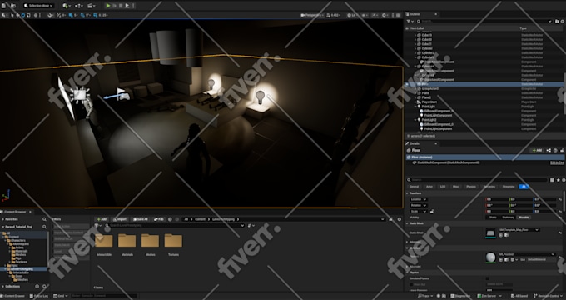This screenshot has height=300, width=566.
Task: Open the Interactable folder thumbnail
Action: click(104, 241)
